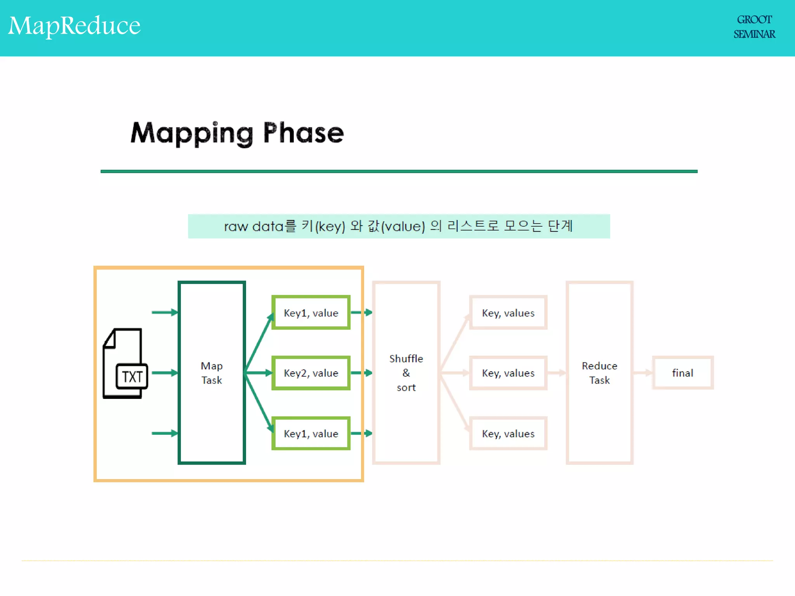Viewport: 795px width, 596px height.
Task: Click the Korean raw data description banner
Action: coord(399,226)
